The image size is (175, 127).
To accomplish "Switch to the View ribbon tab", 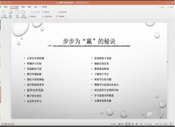I will (x=29, y=7).
